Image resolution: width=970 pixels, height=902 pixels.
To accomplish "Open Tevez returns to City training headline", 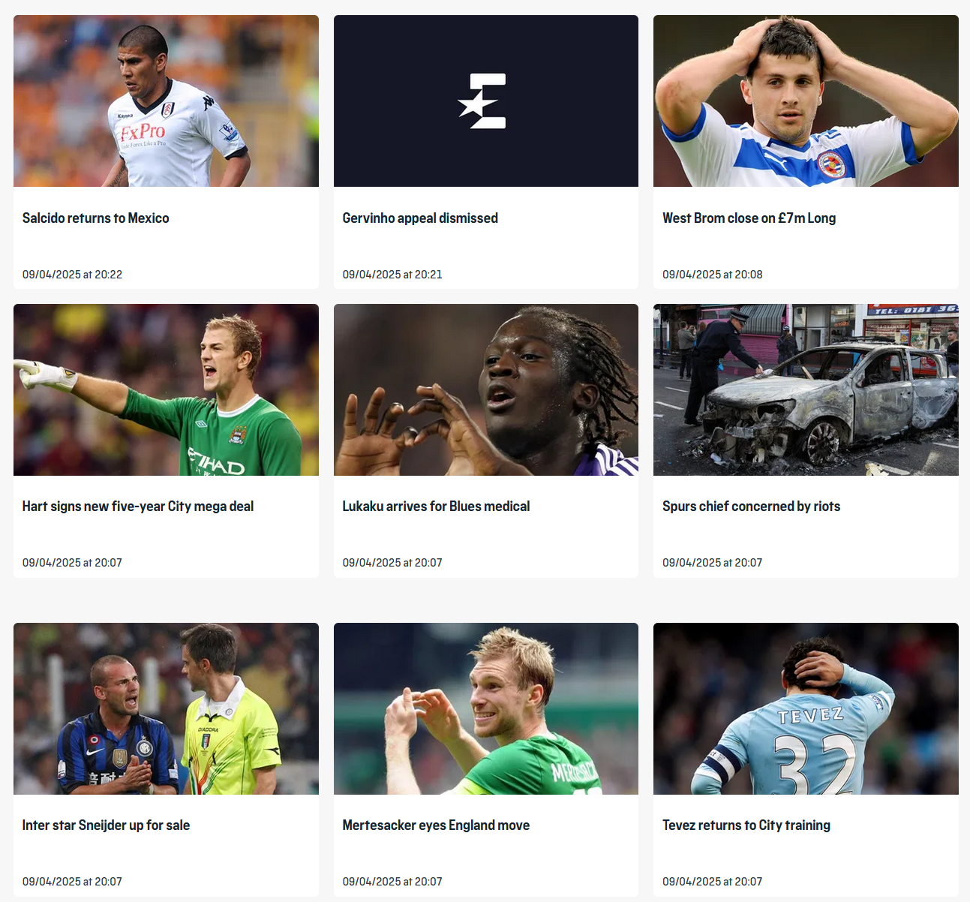I will [746, 825].
